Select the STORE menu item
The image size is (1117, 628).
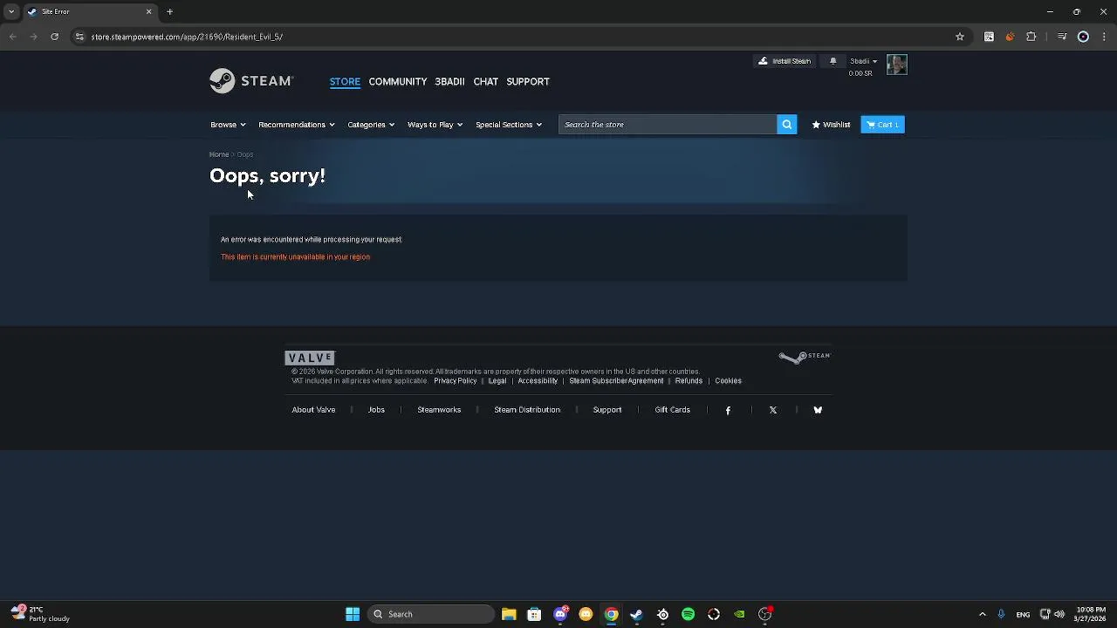point(345,81)
